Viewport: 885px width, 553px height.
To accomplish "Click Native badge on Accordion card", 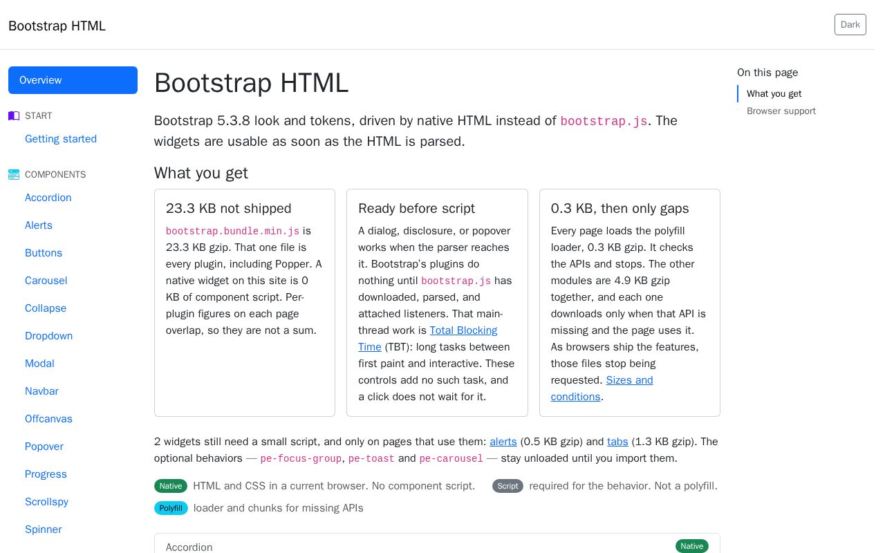I will [692, 546].
